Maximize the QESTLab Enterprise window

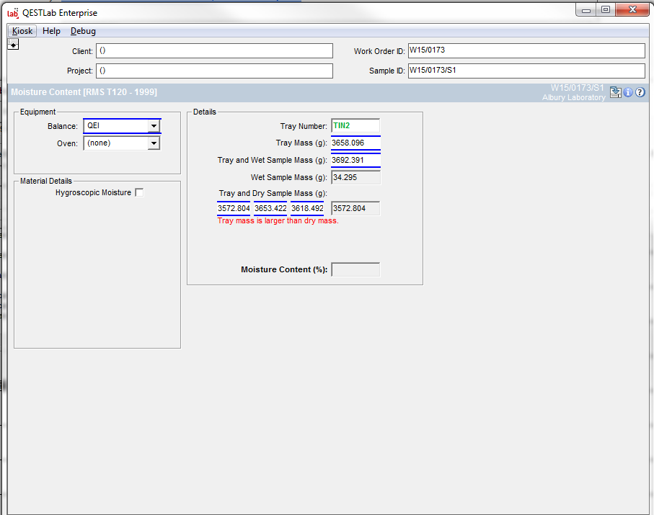click(605, 9)
